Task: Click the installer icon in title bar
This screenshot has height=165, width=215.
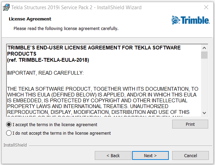Action: (6, 7)
